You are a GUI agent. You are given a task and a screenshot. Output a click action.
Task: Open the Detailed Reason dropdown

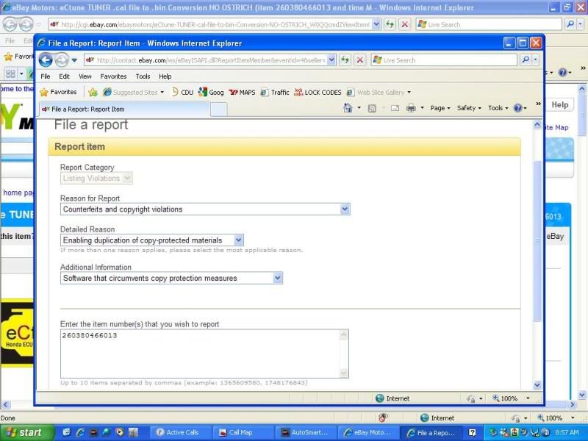(x=238, y=240)
